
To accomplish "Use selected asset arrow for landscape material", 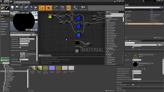I will click(140, 65).
